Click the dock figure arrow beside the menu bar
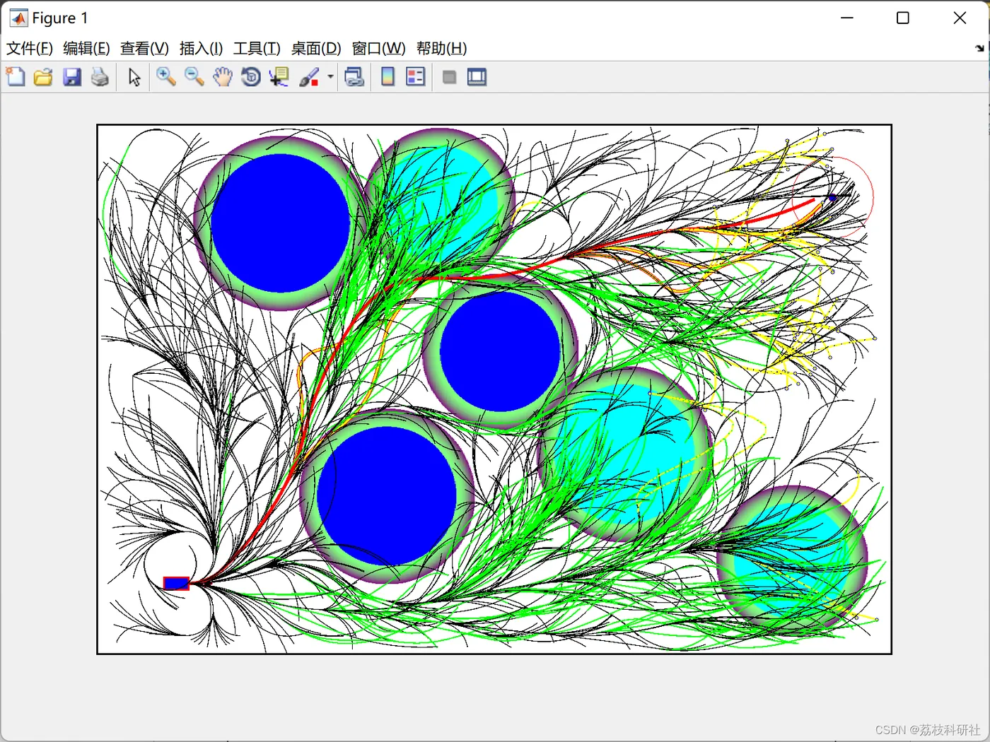This screenshot has height=742, width=990. [979, 48]
